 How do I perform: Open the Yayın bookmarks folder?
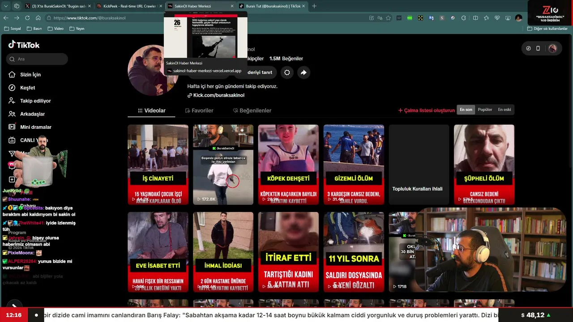click(x=77, y=29)
